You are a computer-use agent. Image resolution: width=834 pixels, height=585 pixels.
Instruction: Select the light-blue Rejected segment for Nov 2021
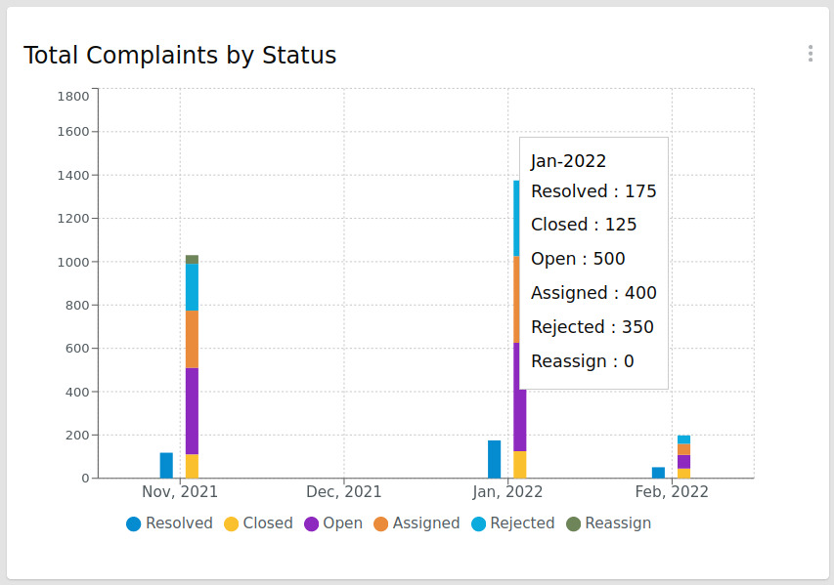coord(192,286)
